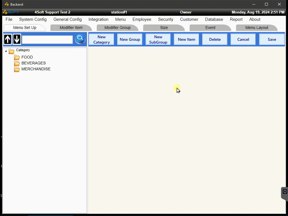Open the Report menu

[x=236, y=19]
